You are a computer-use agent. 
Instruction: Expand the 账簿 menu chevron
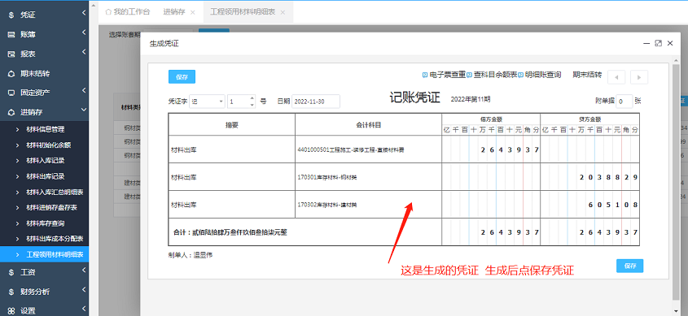pyautogui.click(x=83, y=32)
